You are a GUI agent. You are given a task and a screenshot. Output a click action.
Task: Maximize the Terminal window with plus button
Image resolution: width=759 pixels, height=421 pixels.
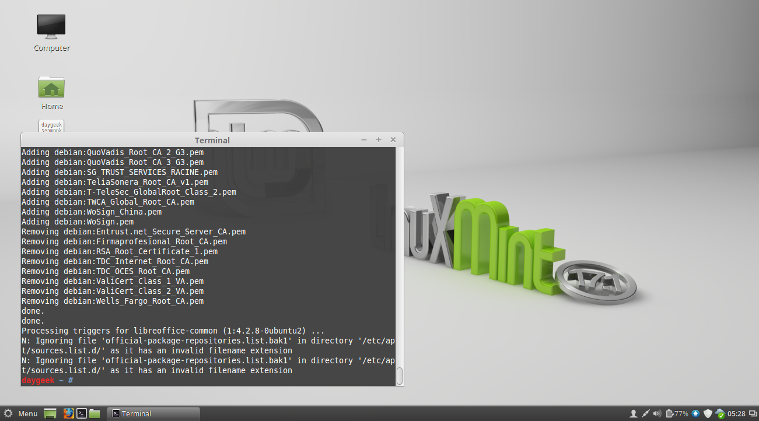click(379, 140)
